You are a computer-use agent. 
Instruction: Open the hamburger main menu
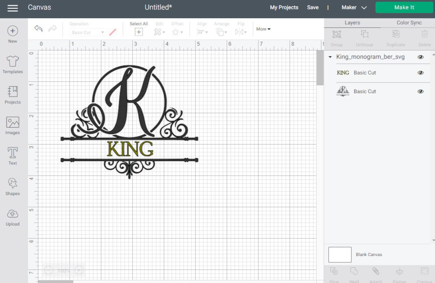pyautogui.click(x=13, y=8)
